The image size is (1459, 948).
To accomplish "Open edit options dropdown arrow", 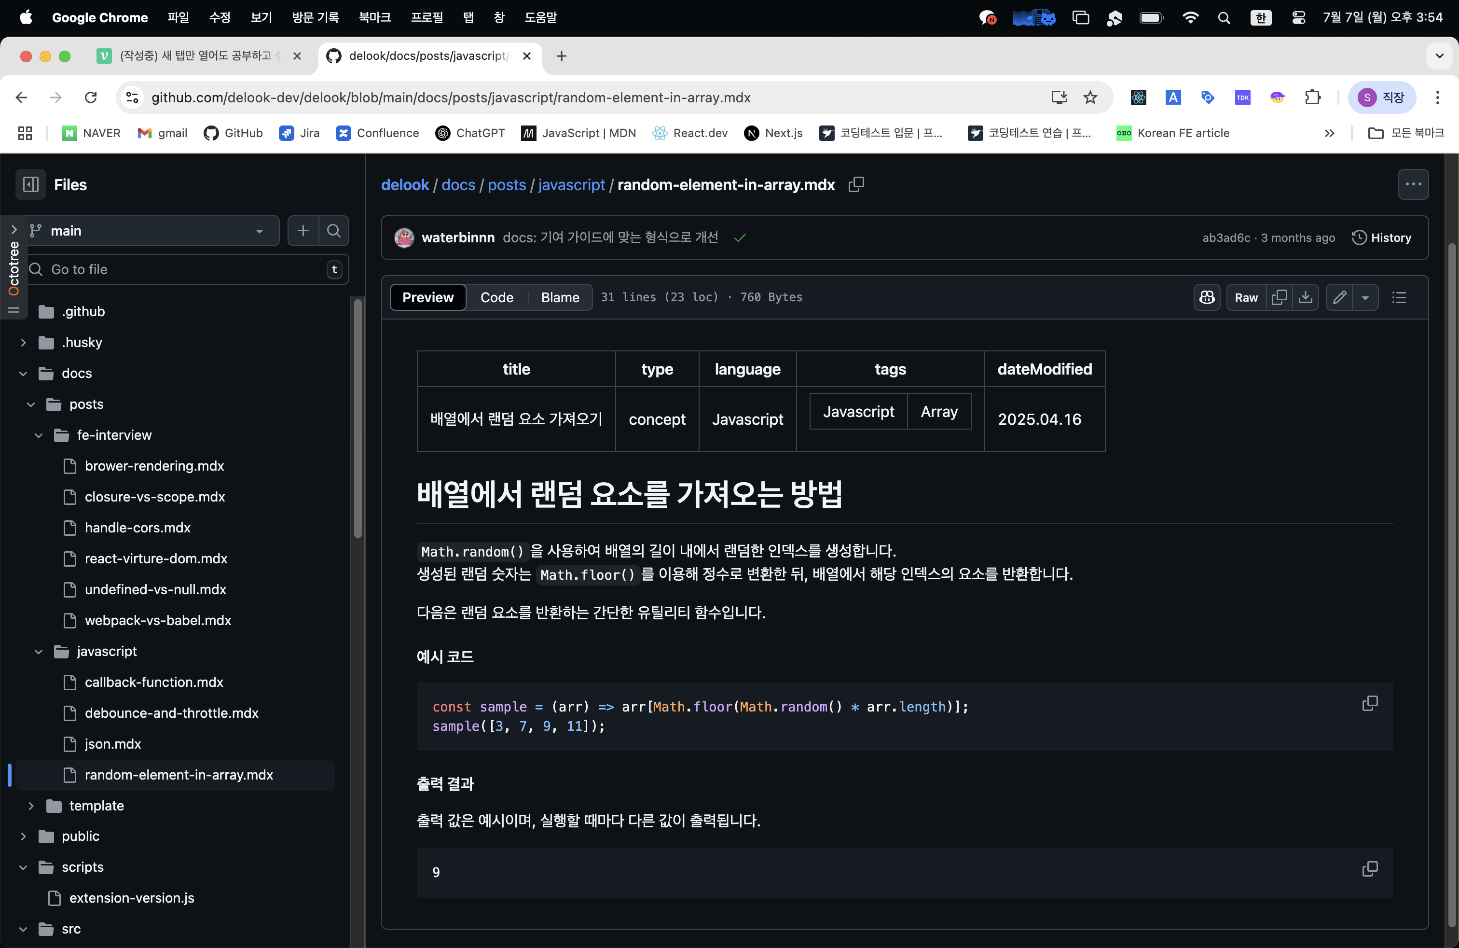I will [x=1365, y=297].
